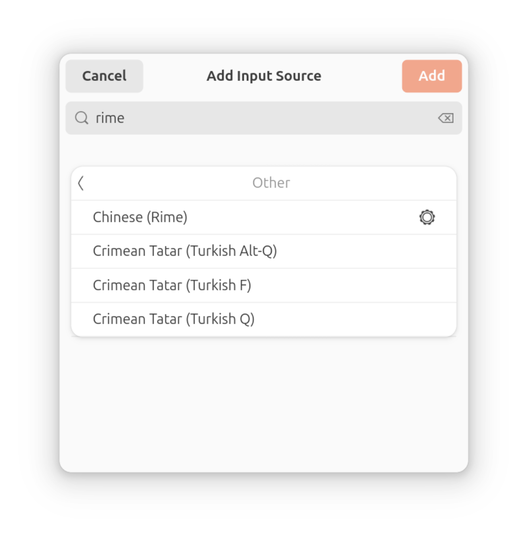Click the Add button
Viewport: 527px width, 537px height.
[432, 76]
